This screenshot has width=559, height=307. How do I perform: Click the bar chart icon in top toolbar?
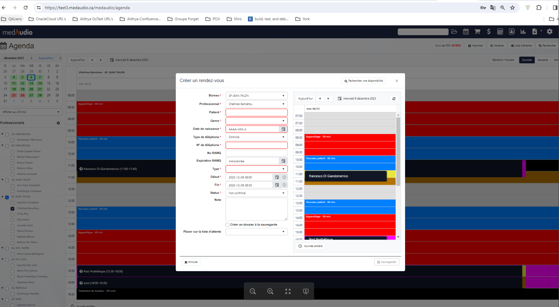[523, 32]
